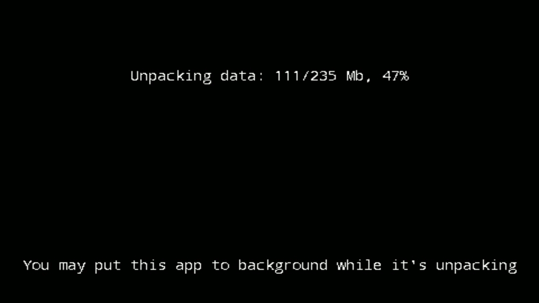The width and height of the screenshot is (539, 303).
Task: Tap the background notice message at bottom
Action: coord(270,266)
